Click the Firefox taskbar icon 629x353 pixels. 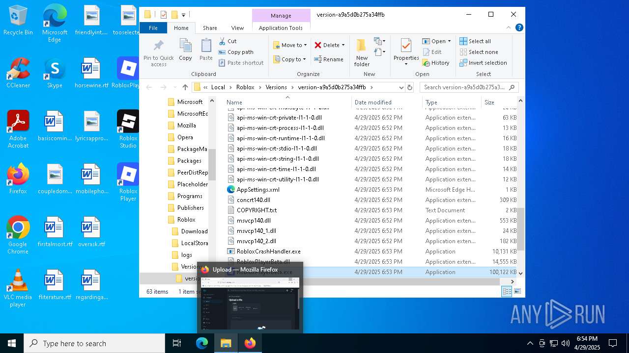(250, 343)
